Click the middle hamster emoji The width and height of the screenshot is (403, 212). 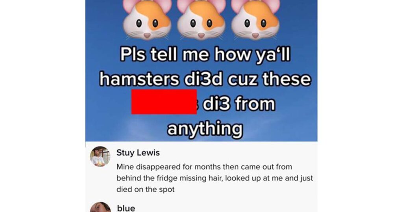pyautogui.click(x=201, y=20)
